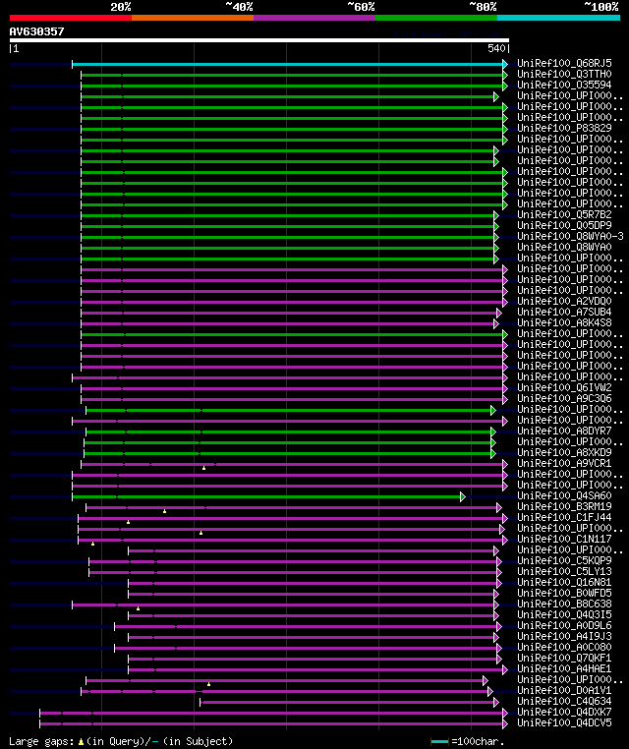Screen dimensions: 629x749
Task: Select the UniRef100_A7SUB4 label
Action: point(564,312)
